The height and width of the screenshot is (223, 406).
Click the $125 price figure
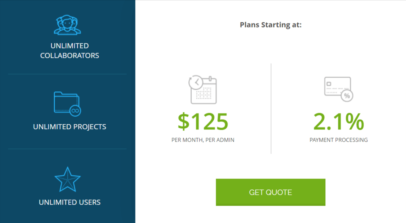(203, 122)
